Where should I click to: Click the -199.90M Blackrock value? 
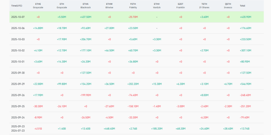pos(85,95)
